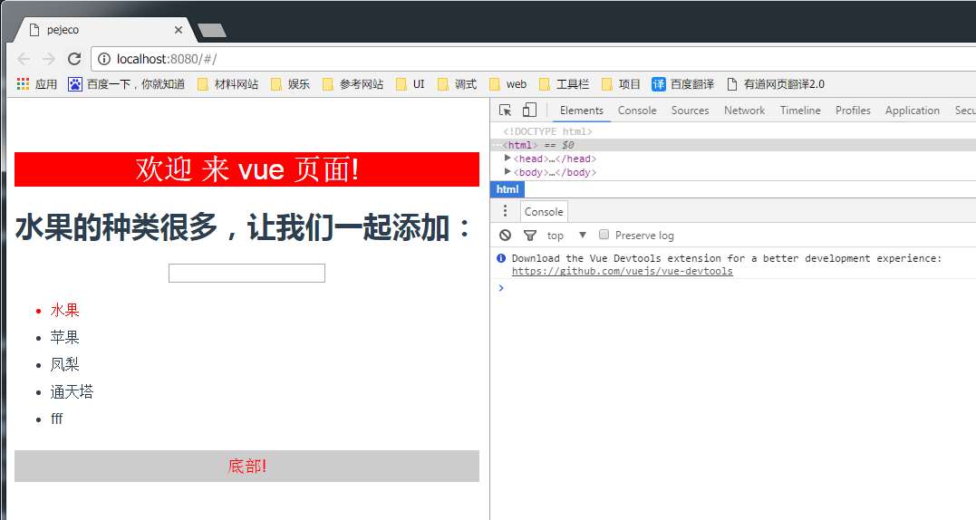Viewport: 976px width, 520px height.
Task: Click the fff list item
Action: point(57,419)
